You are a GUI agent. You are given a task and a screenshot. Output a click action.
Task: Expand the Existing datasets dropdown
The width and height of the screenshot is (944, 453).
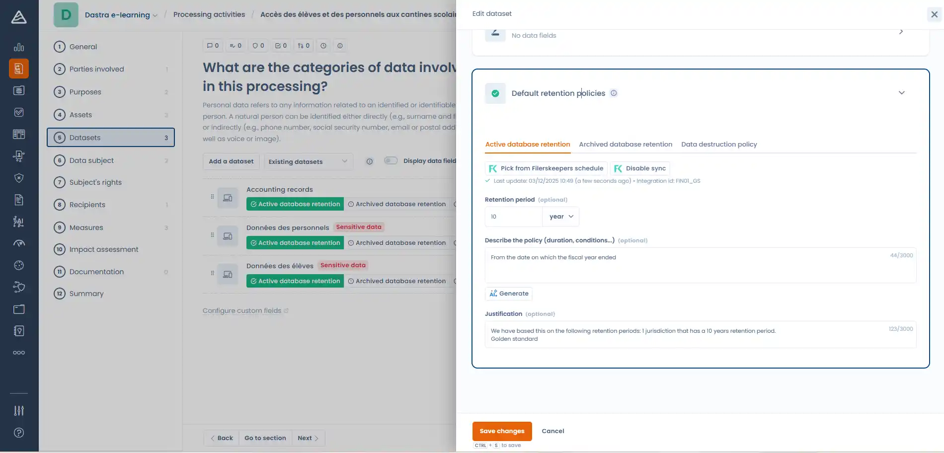pos(308,161)
